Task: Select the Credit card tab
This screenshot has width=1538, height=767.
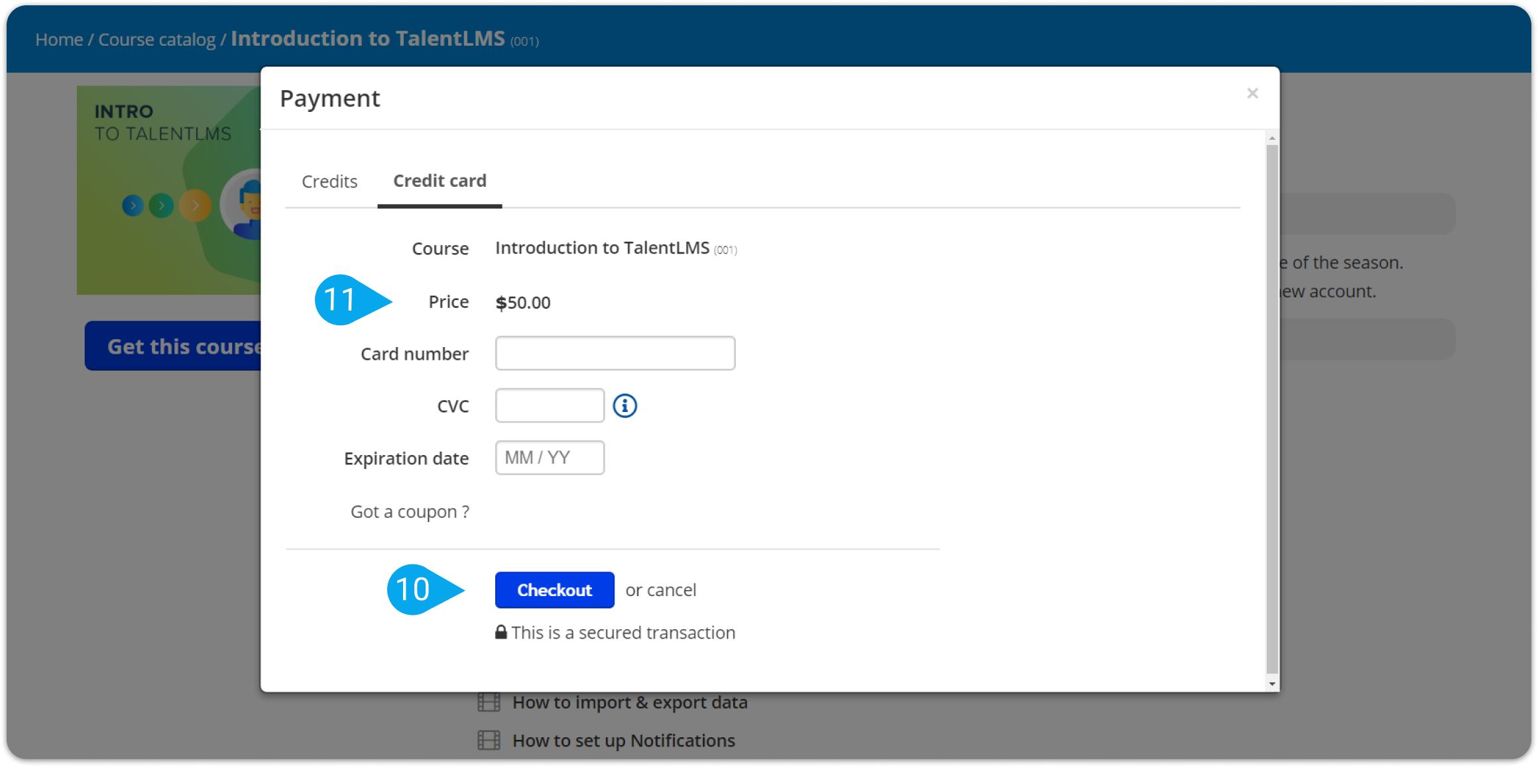Action: (x=440, y=181)
